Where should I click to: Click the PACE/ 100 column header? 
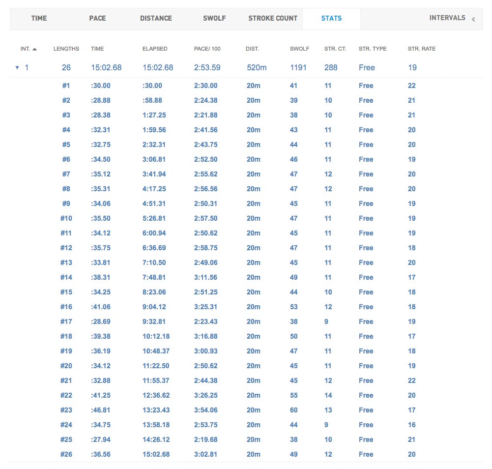[207, 49]
